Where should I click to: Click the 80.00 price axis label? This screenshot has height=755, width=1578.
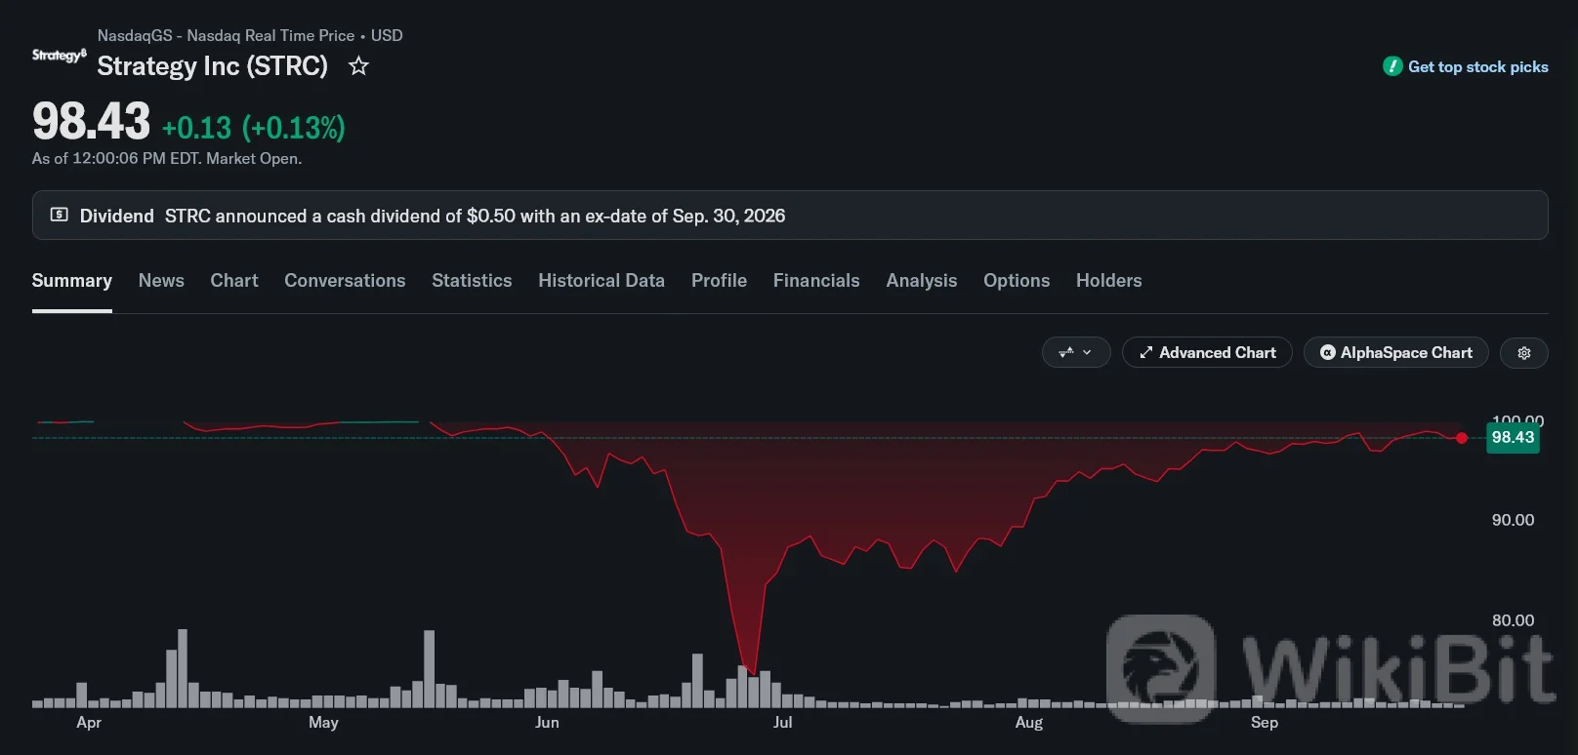click(1513, 620)
